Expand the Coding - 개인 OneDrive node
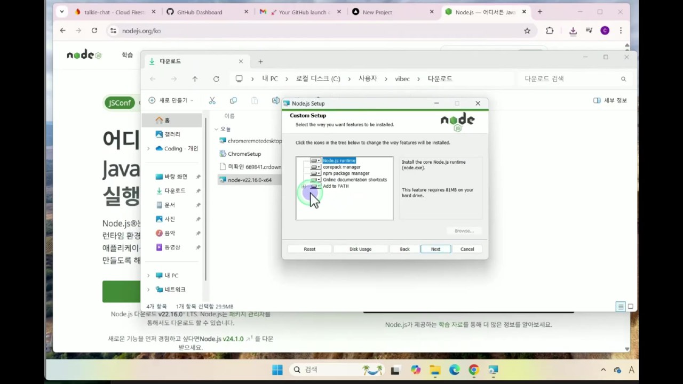This screenshot has width=683, height=384. point(148,148)
